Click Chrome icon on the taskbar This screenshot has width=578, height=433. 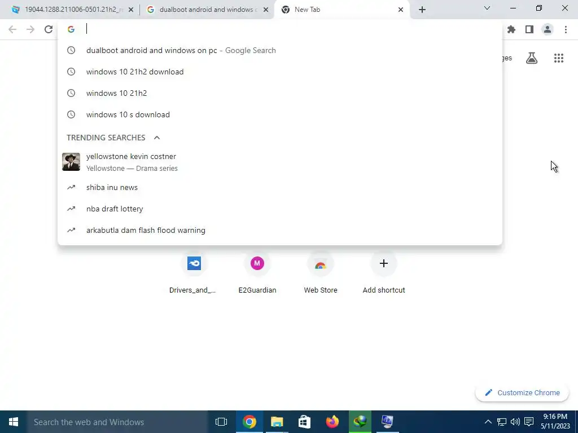249,422
